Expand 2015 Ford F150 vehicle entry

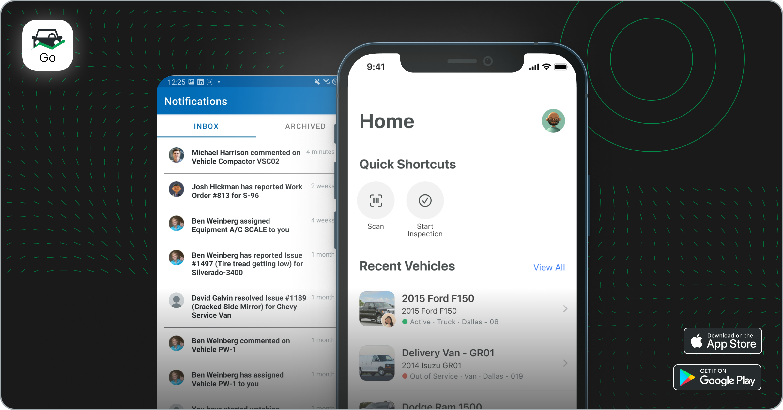[x=564, y=308]
